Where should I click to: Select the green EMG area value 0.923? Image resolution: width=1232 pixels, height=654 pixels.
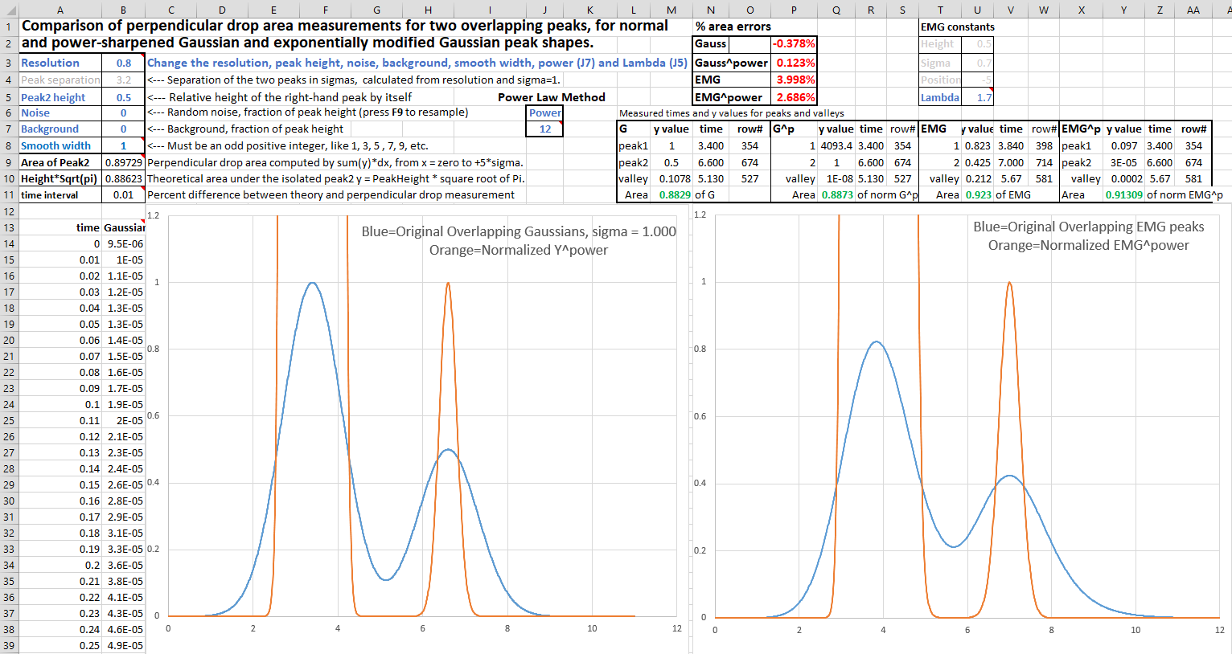pyautogui.click(x=977, y=195)
